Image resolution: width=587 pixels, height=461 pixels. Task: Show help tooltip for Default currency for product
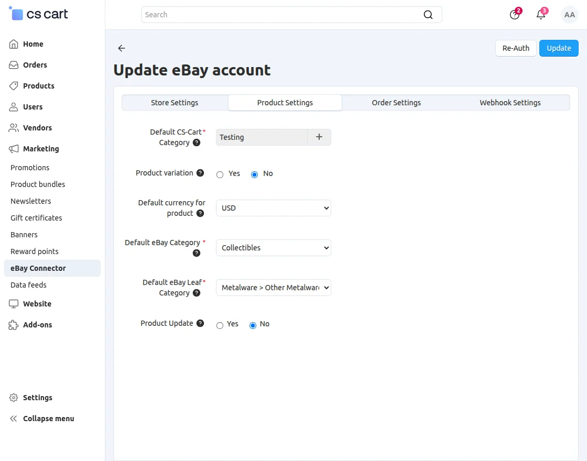(200, 213)
